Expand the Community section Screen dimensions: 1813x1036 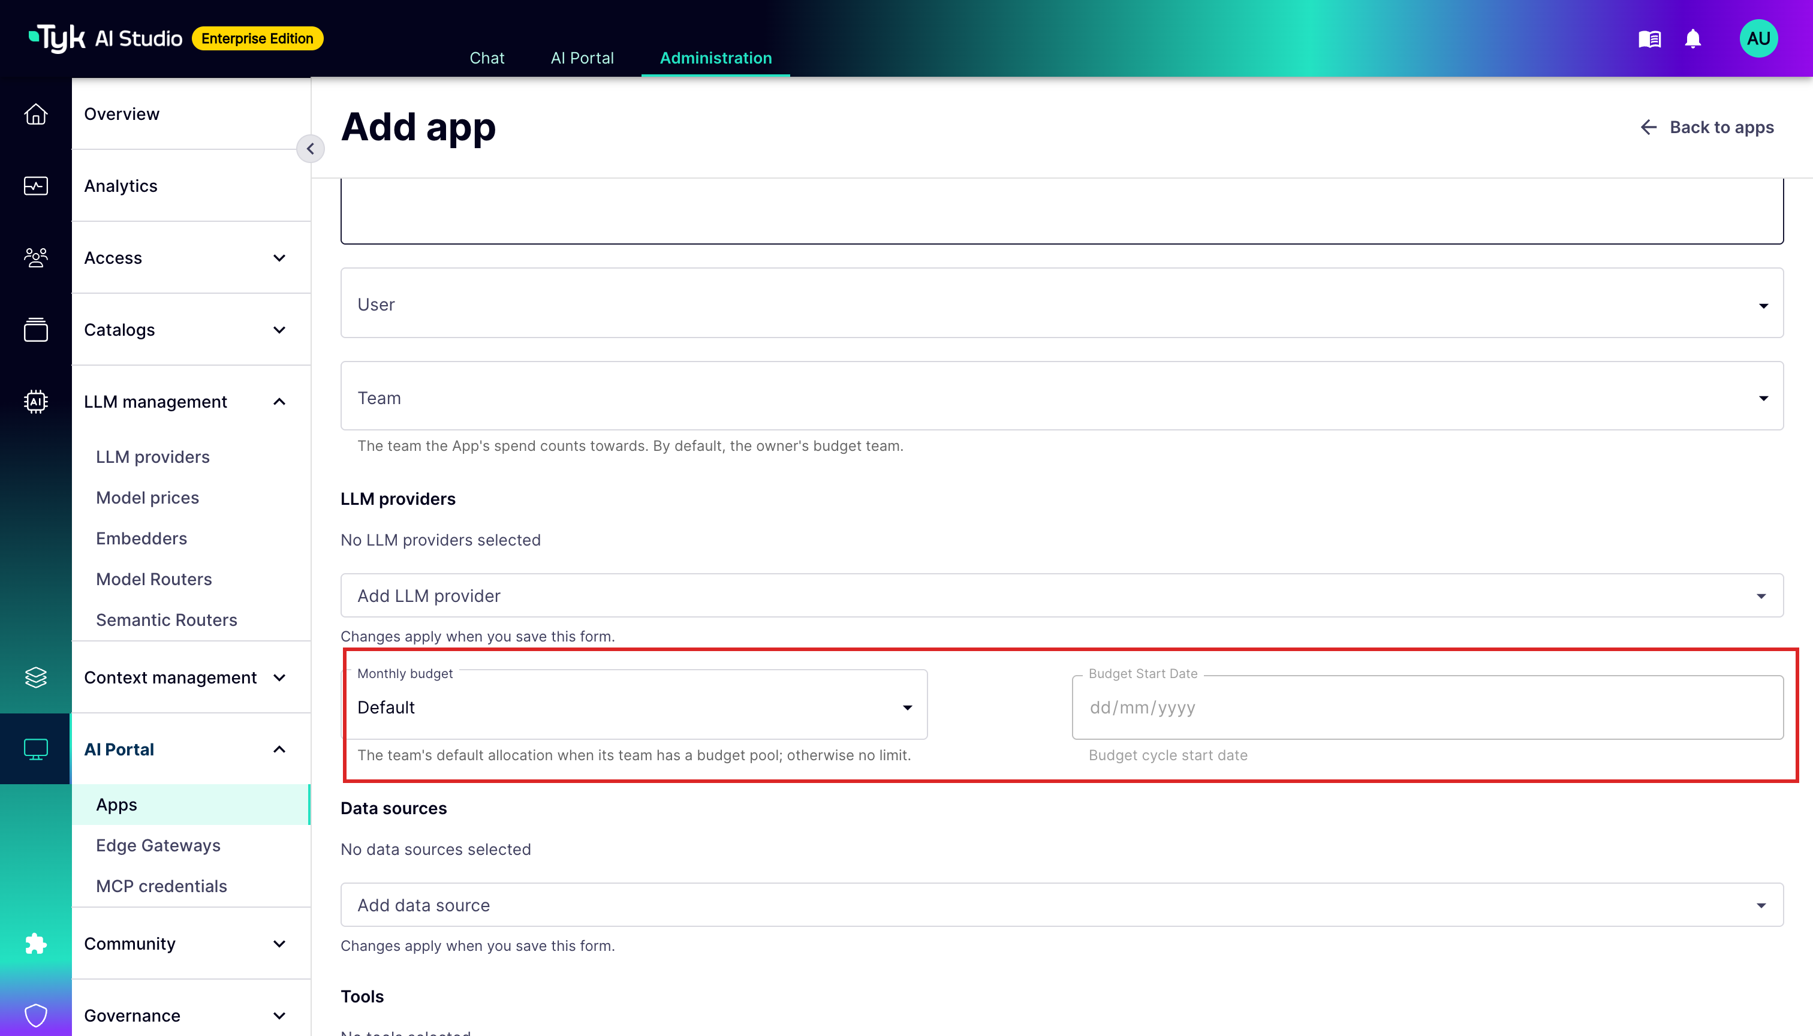pos(191,944)
